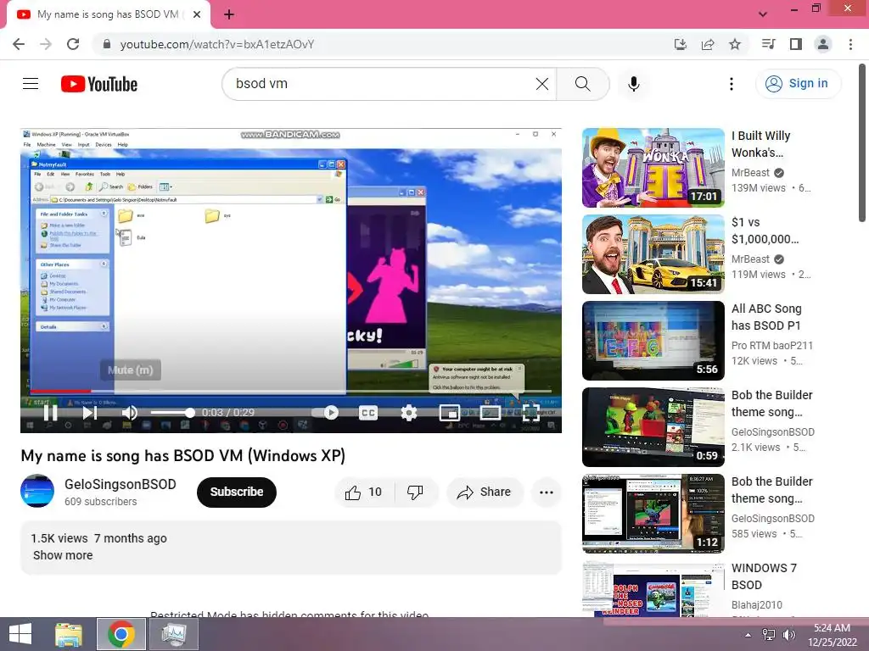Screen dimensions: 869x651
Task: Pause the YouTube video
Action: point(50,413)
